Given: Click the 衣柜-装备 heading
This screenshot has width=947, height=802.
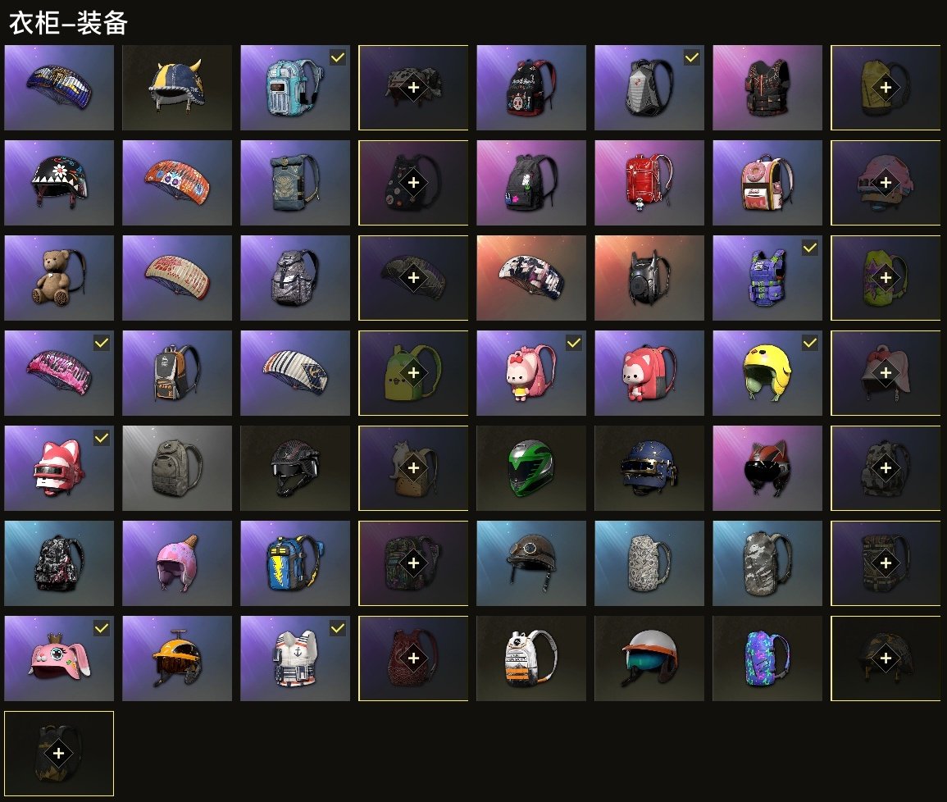Looking at the screenshot, I should pyautogui.click(x=68, y=23).
